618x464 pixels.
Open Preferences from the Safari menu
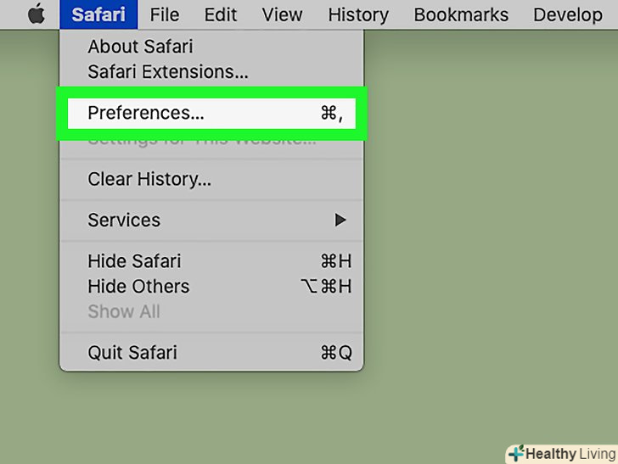pyautogui.click(x=146, y=113)
